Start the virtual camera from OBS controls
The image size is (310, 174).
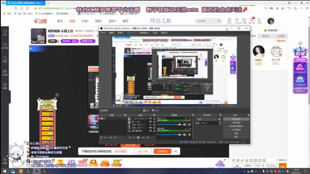click(236, 126)
